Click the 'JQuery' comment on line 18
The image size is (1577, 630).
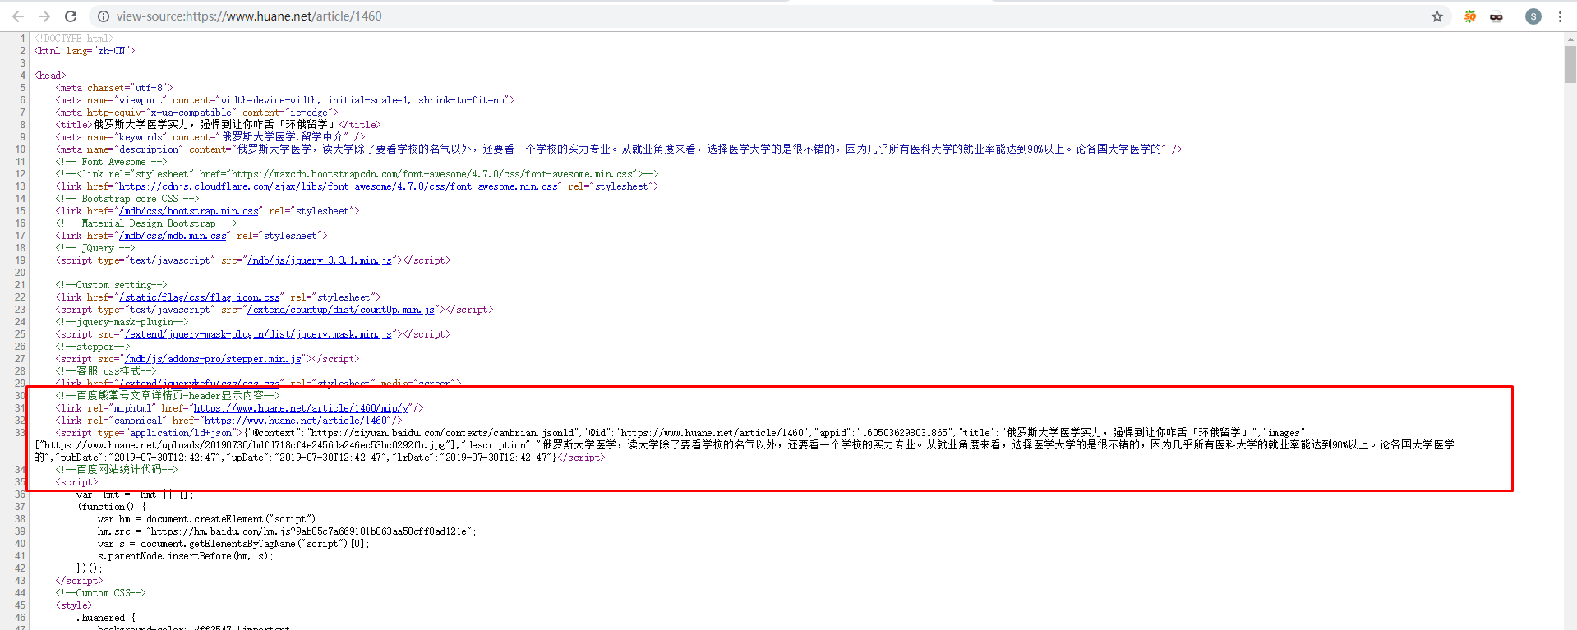coord(95,248)
